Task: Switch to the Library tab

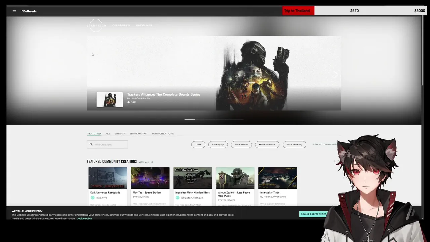Action: point(120,134)
